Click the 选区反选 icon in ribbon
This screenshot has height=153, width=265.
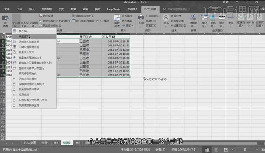41,16
